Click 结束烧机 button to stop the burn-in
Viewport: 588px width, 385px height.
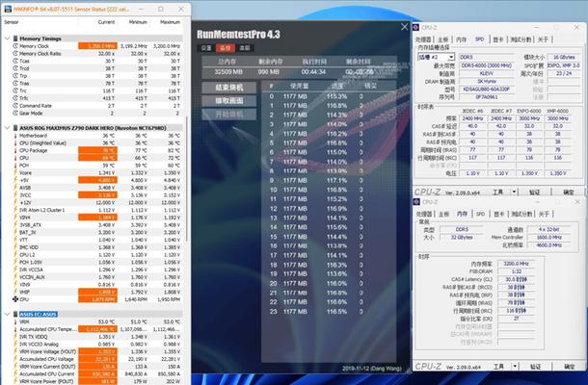[229, 88]
